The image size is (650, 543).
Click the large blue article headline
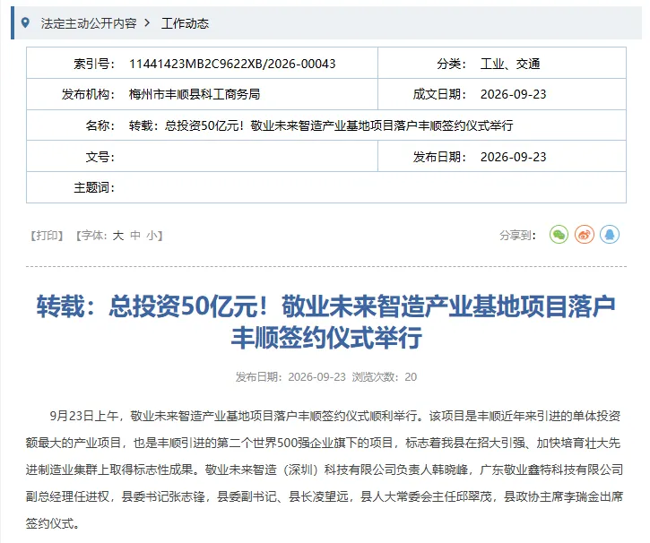pos(325,322)
